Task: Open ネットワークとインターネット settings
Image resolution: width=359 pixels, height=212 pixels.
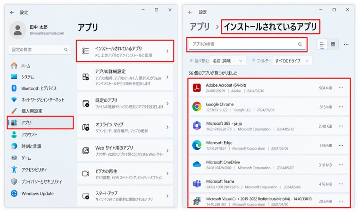Action: pos(40,100)
